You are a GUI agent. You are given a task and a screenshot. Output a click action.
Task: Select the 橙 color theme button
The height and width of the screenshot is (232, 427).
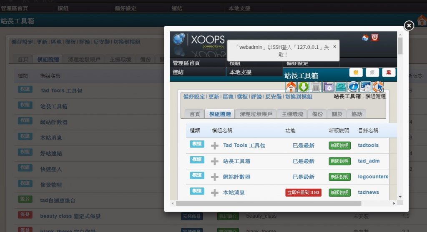point(356,72)
